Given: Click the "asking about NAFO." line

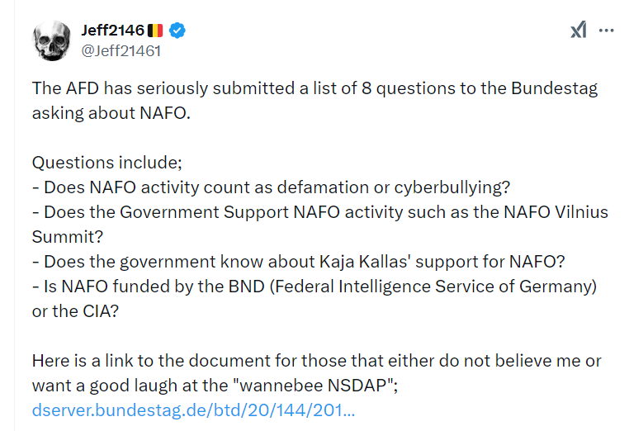Looking at the screenshot, I should 111,113.
